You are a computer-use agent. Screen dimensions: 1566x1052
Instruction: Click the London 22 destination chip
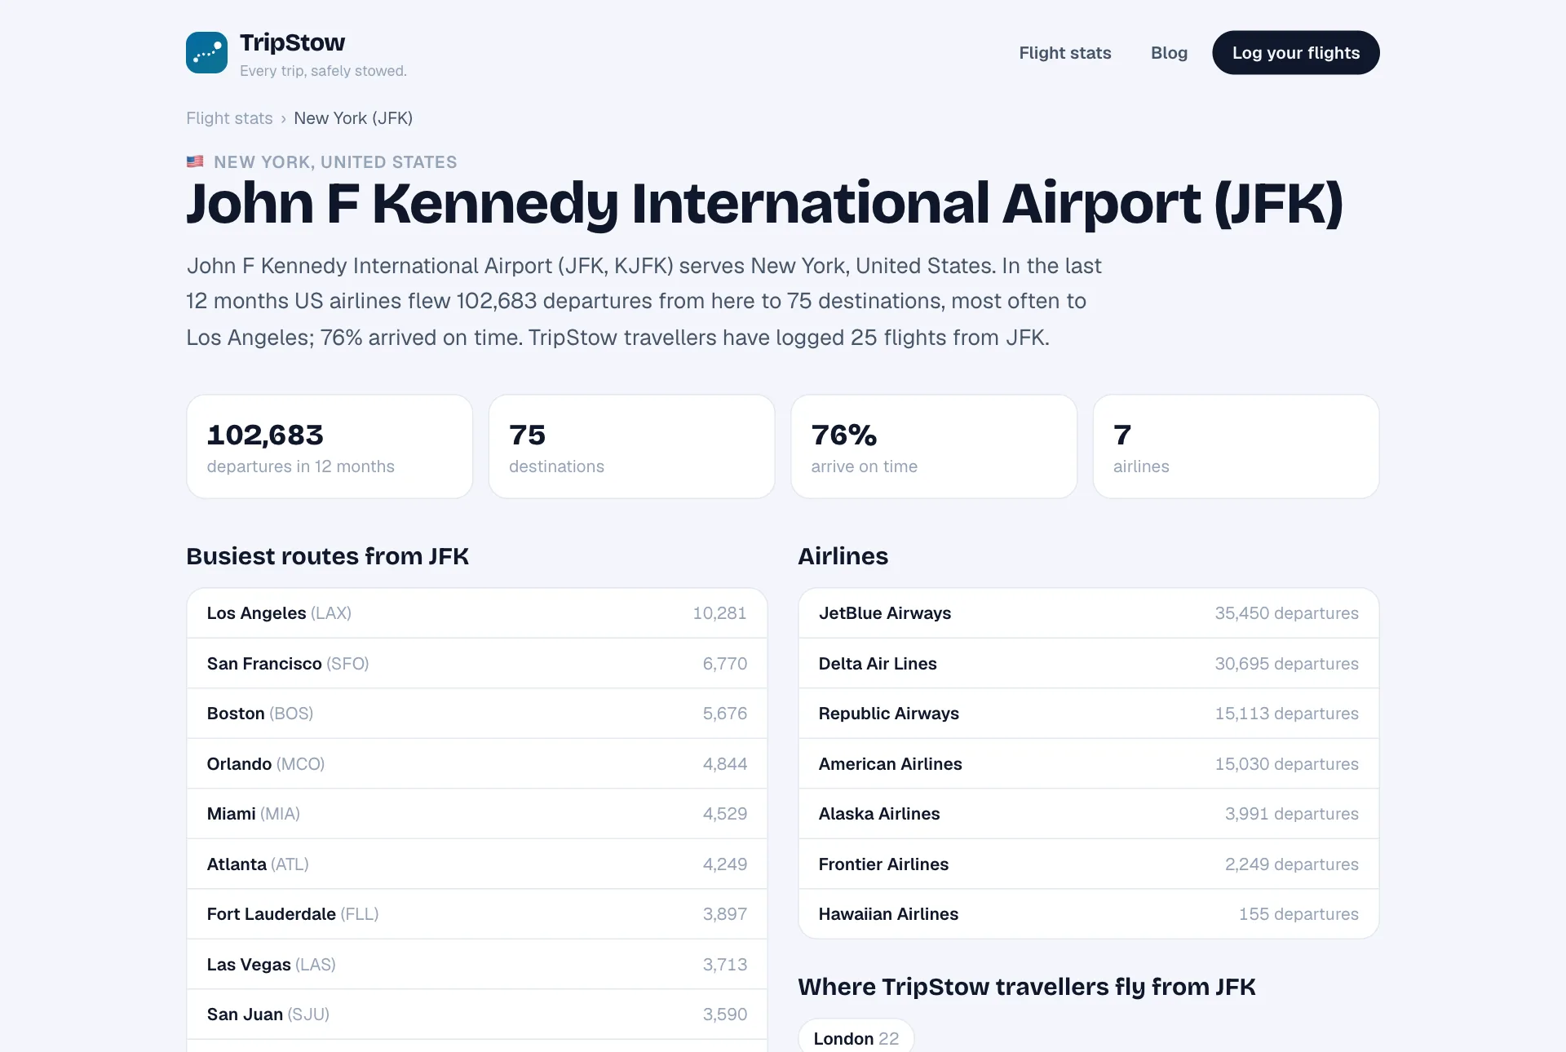856,1037
